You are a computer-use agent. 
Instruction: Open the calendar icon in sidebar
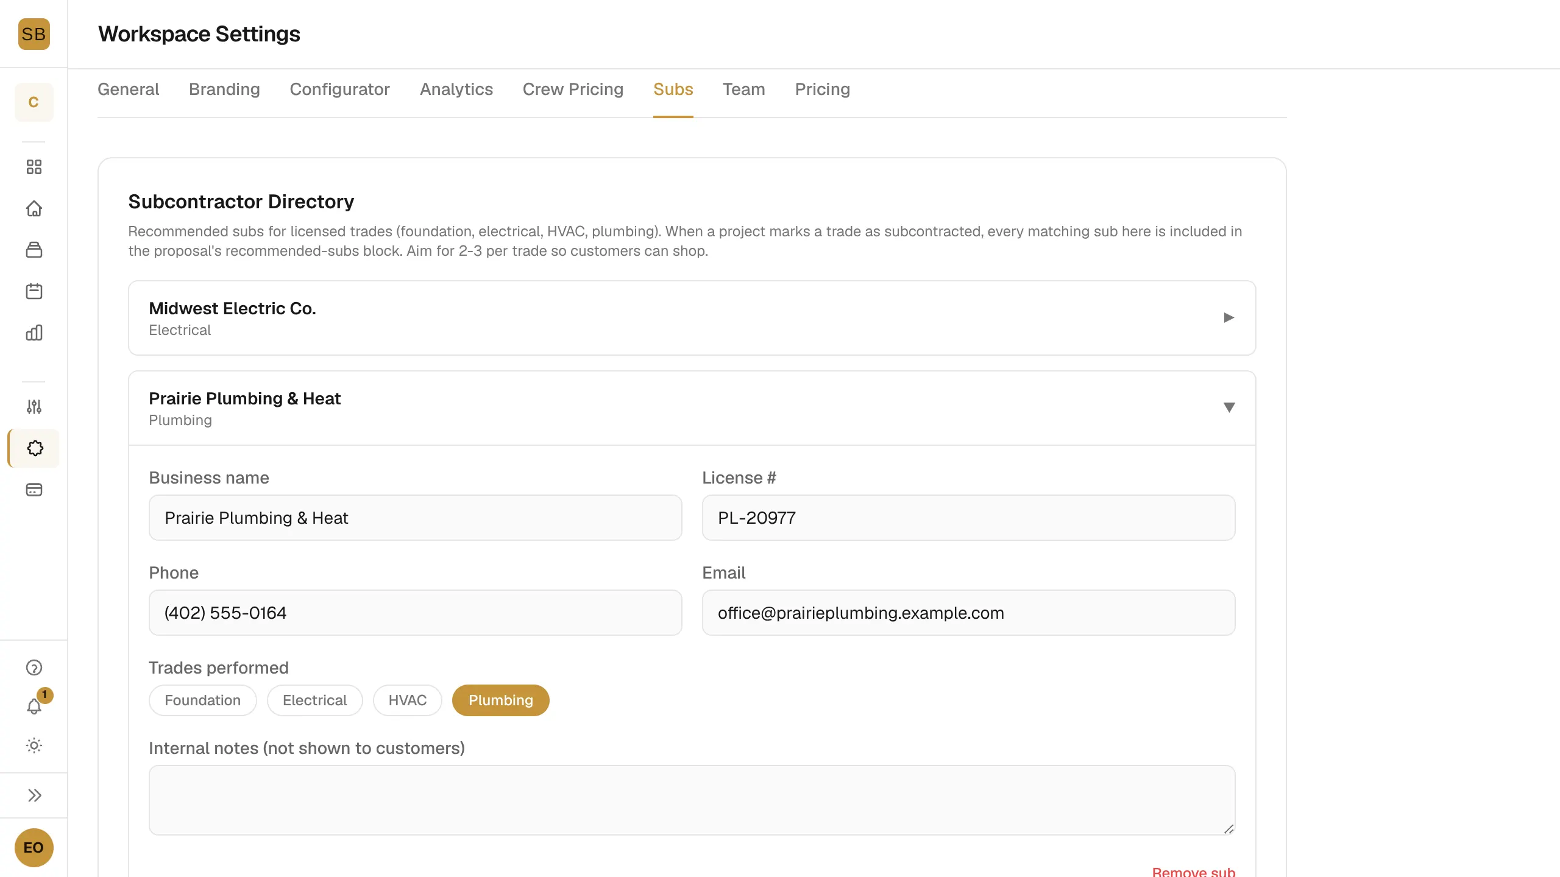[34, 291]
